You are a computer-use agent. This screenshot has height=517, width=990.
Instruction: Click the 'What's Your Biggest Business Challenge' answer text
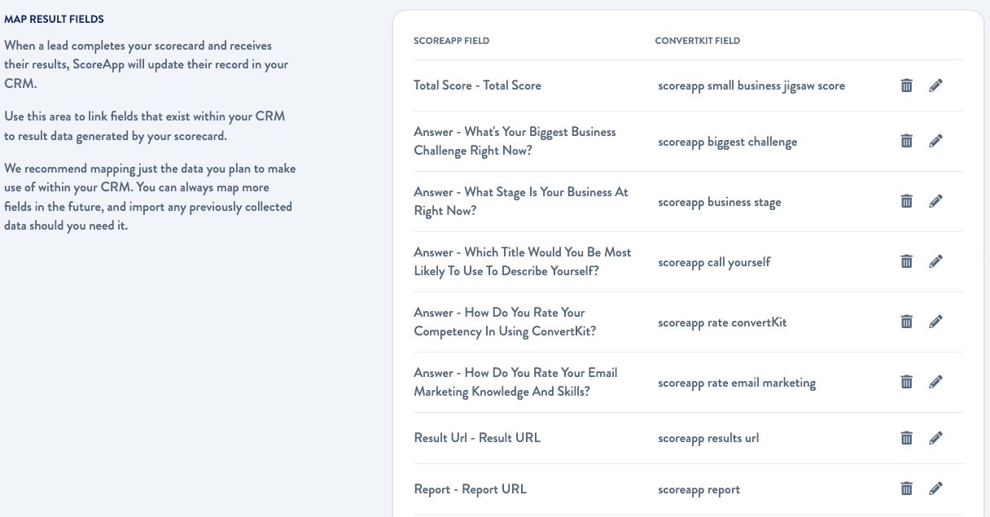[515, 141]
